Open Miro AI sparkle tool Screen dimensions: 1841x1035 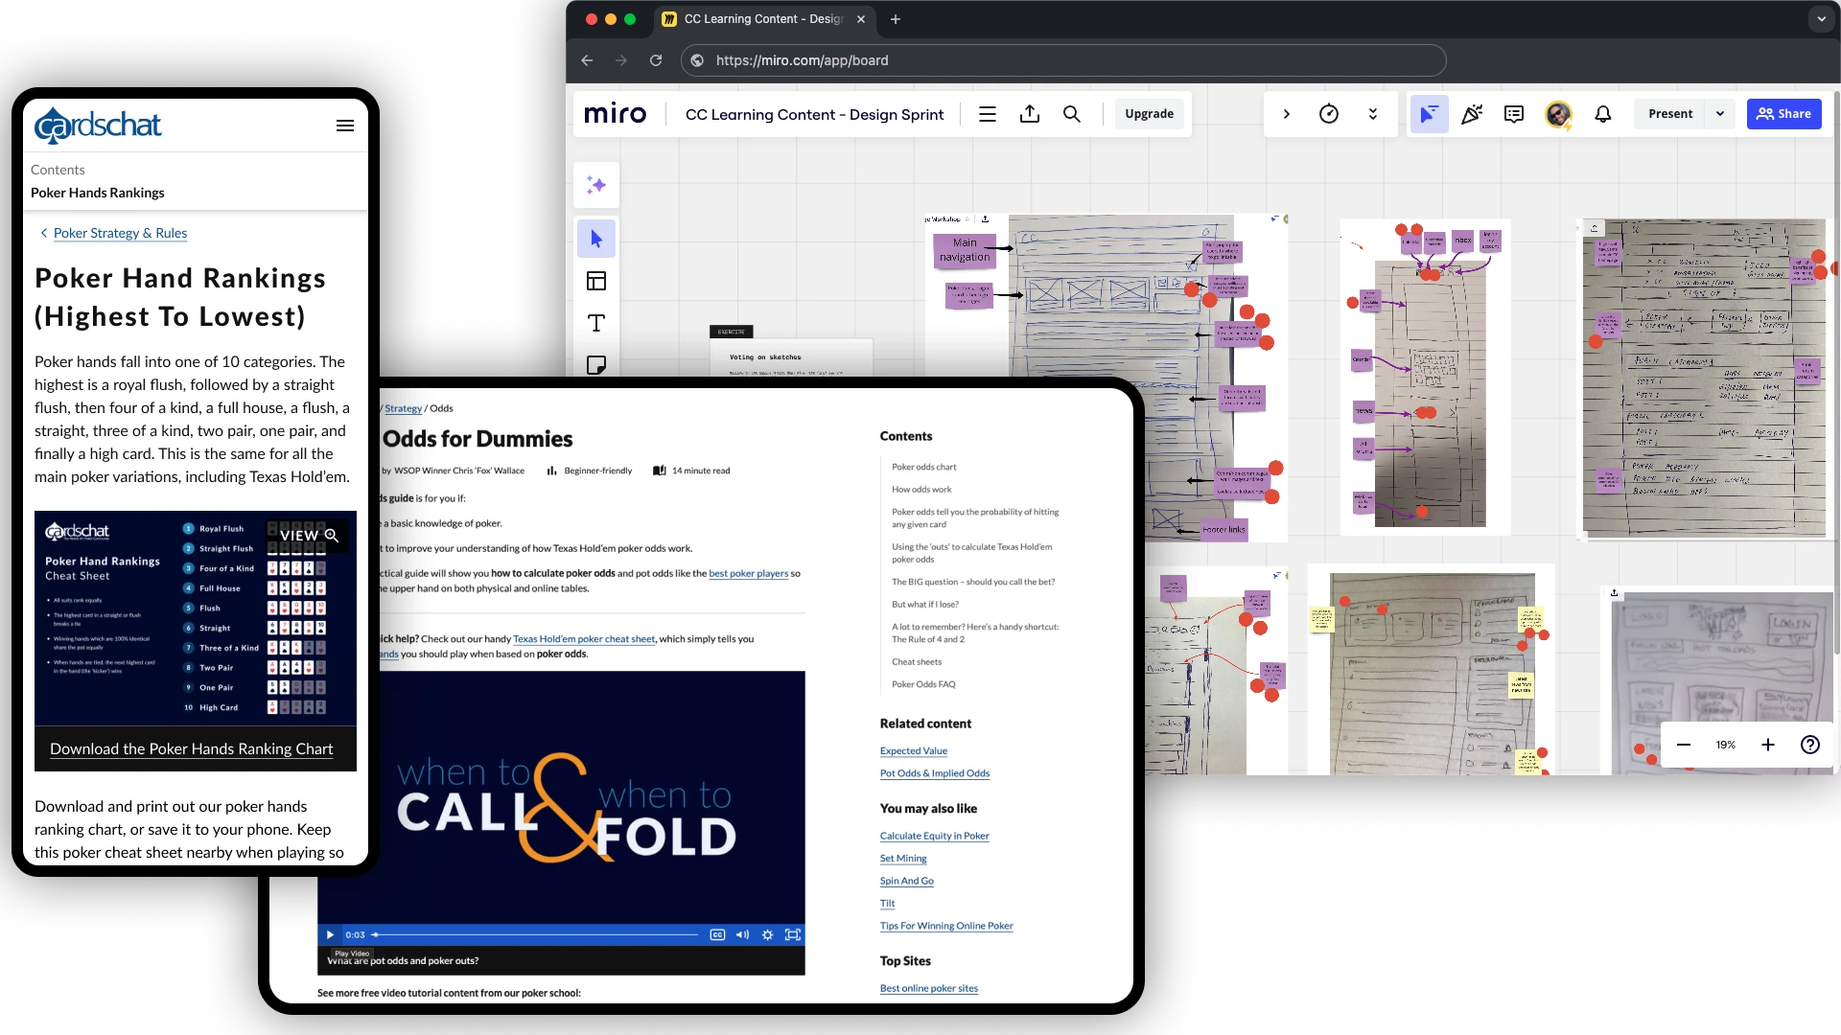point(596,185)
